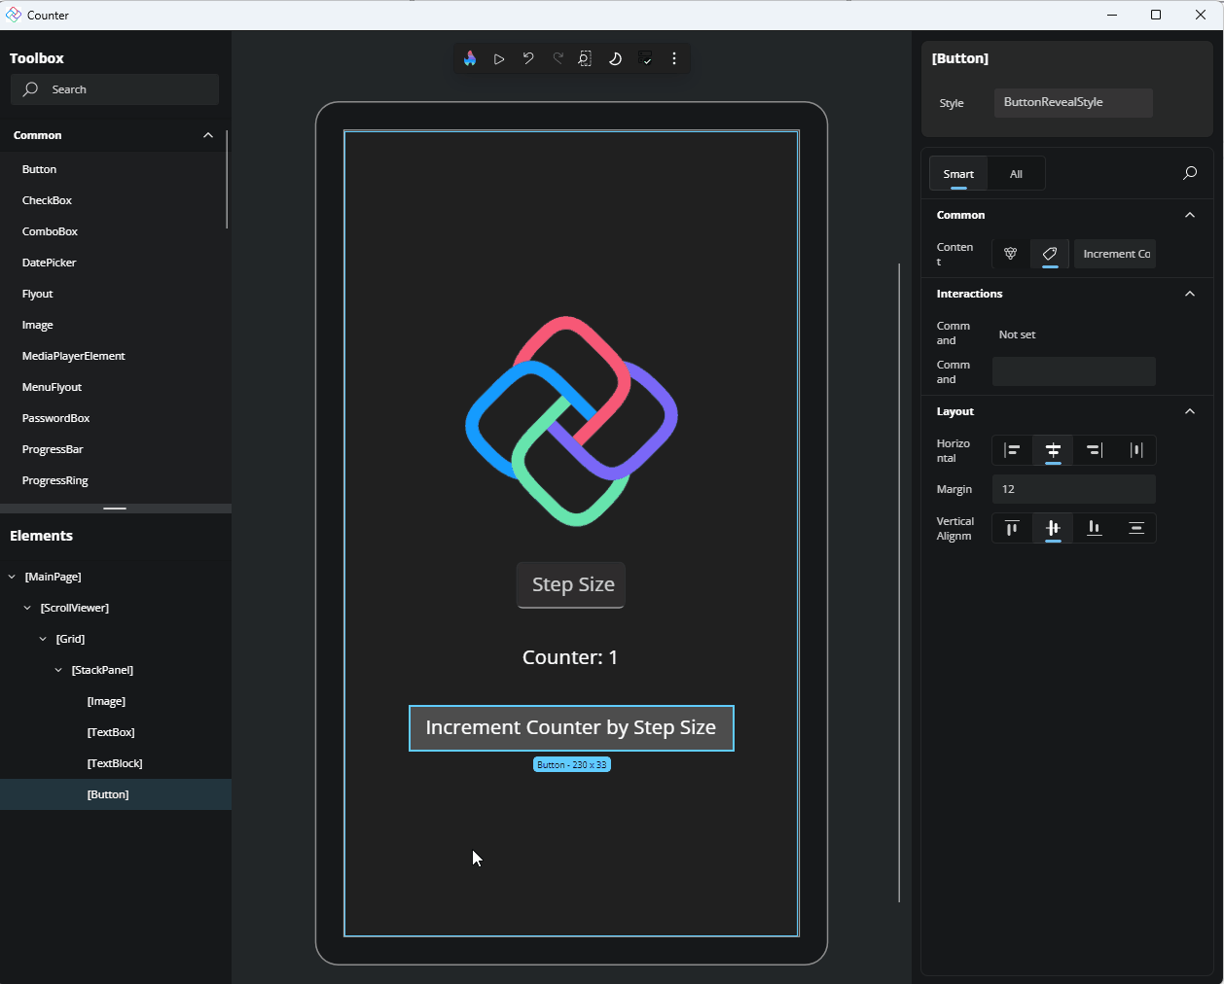
Task: Click the validation checklist toolbar icon
Action: point(645,58)
